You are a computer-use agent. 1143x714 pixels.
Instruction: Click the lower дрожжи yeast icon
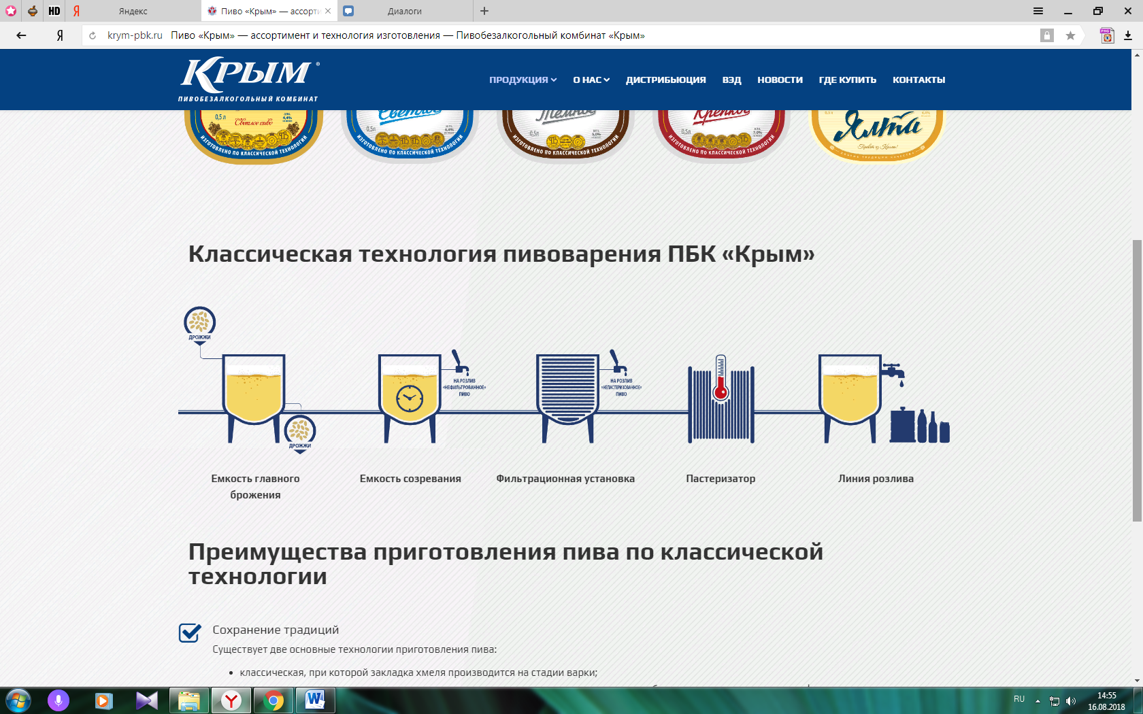(x=299, y=434)
